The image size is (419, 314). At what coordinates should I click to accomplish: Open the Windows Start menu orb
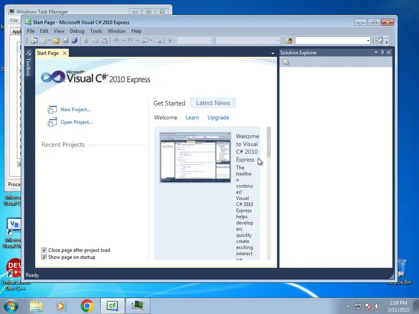11,306
